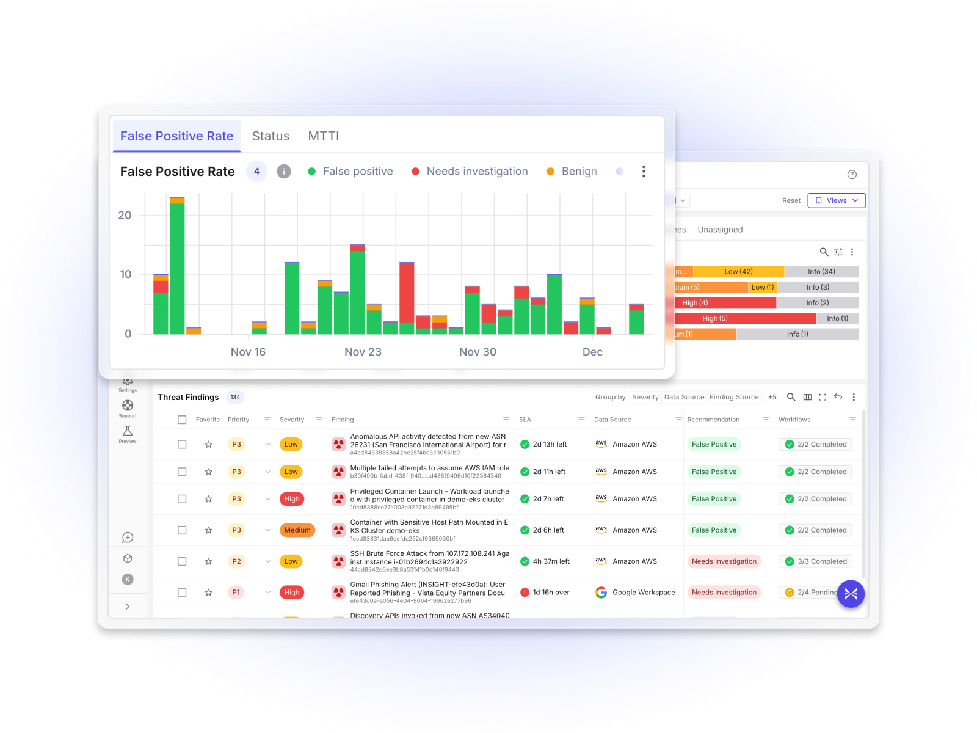This screenshot has height=733, width=977.
Task: Expand Threat Findings table to fullscreen
Action: [823, 397]
